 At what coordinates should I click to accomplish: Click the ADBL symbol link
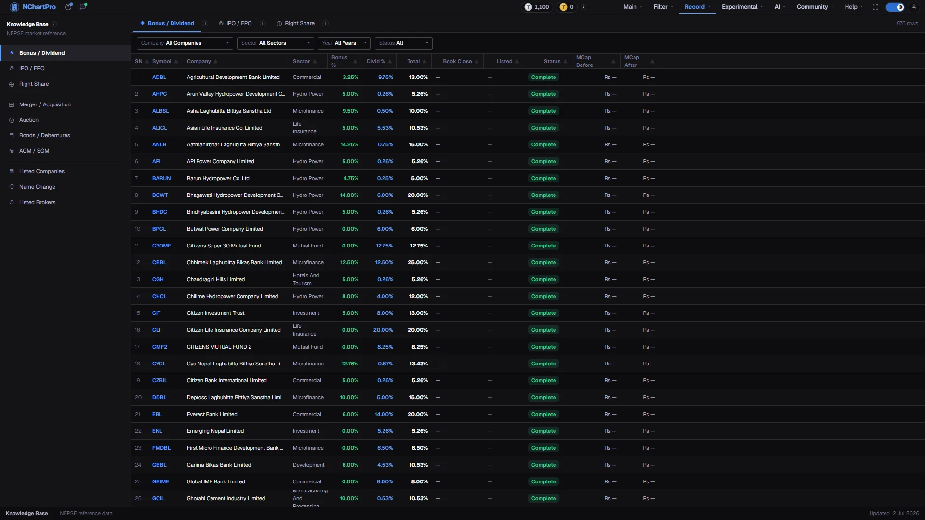(x=159, y=77)
